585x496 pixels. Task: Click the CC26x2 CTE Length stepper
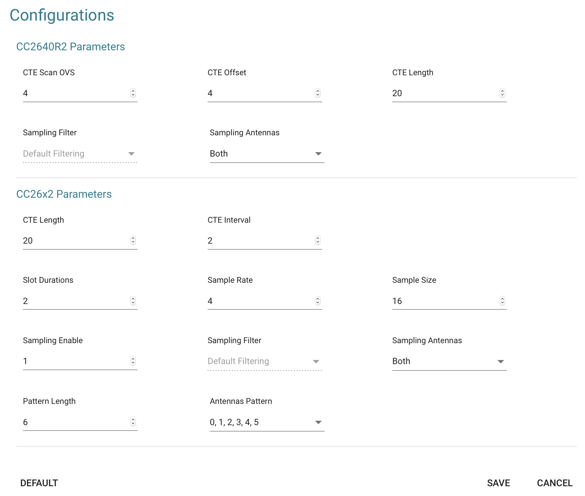click(x=133, y=240)
